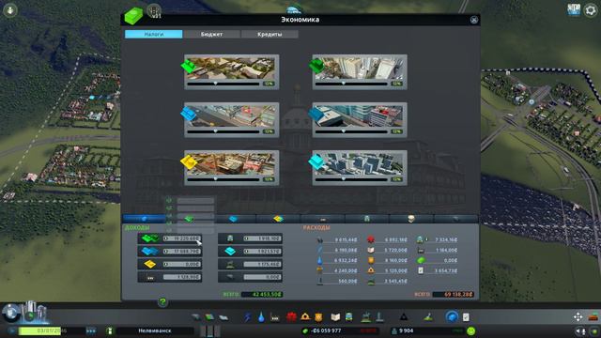
Task: Click the water expense row with droplet
Action: 337,260
